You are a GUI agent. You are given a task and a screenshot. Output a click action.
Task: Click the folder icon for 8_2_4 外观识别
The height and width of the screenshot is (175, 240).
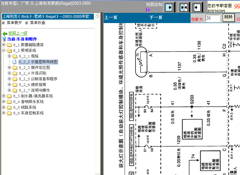point(15,73)
